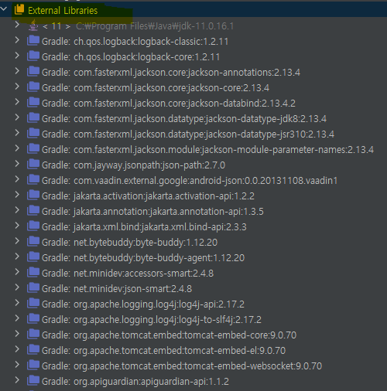Select jakarta.xml.bind-api:2.3.3 row text
Image resolution: width=387 pixels, height=391 pixels.
[x=144, y=227]
